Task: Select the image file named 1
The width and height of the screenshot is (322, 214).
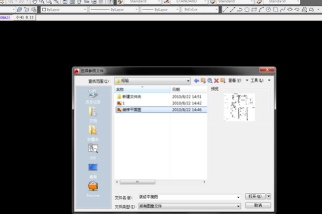Action: (161, 103)
